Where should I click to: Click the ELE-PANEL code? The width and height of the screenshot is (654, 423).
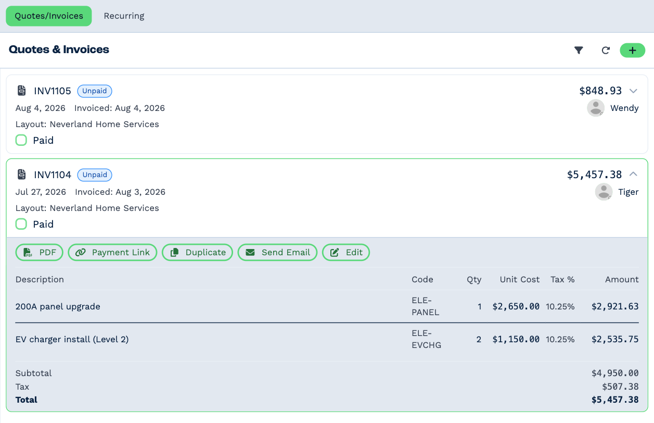[426, 306]
